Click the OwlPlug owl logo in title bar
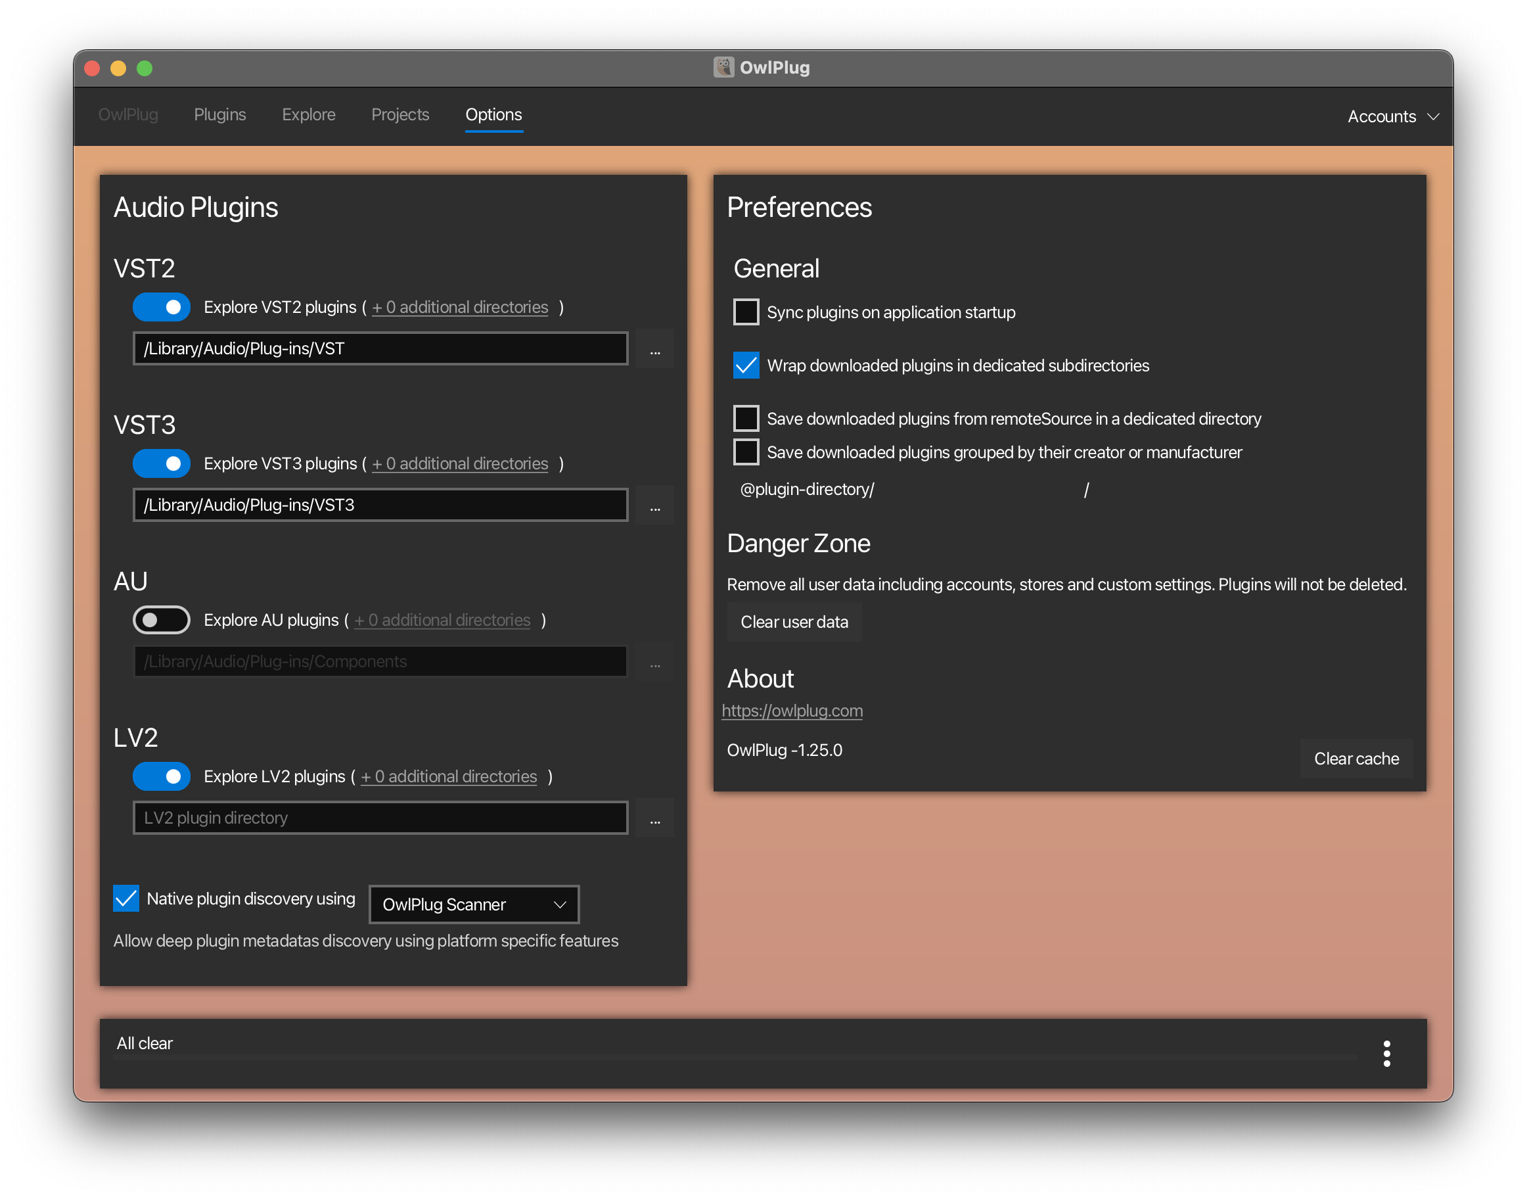Viewport: 1527px width, 1199px height. [x=723, y=68]
